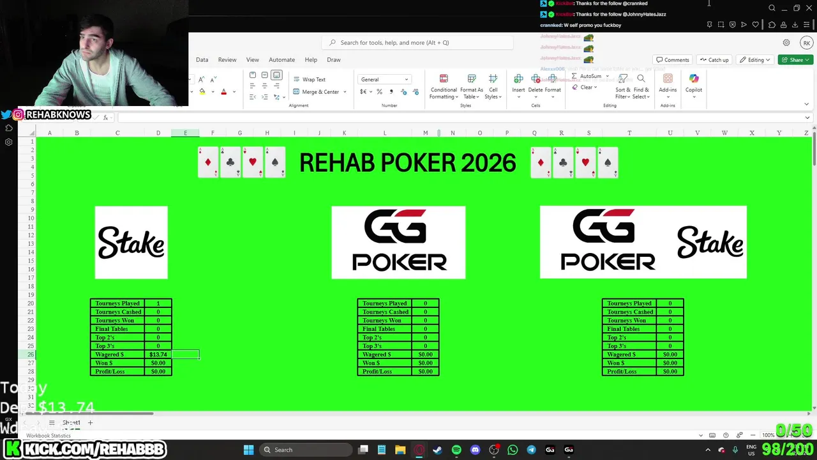Open the Find & Select tool
This screenshot has width=817, height=460.
coord(640,86)
